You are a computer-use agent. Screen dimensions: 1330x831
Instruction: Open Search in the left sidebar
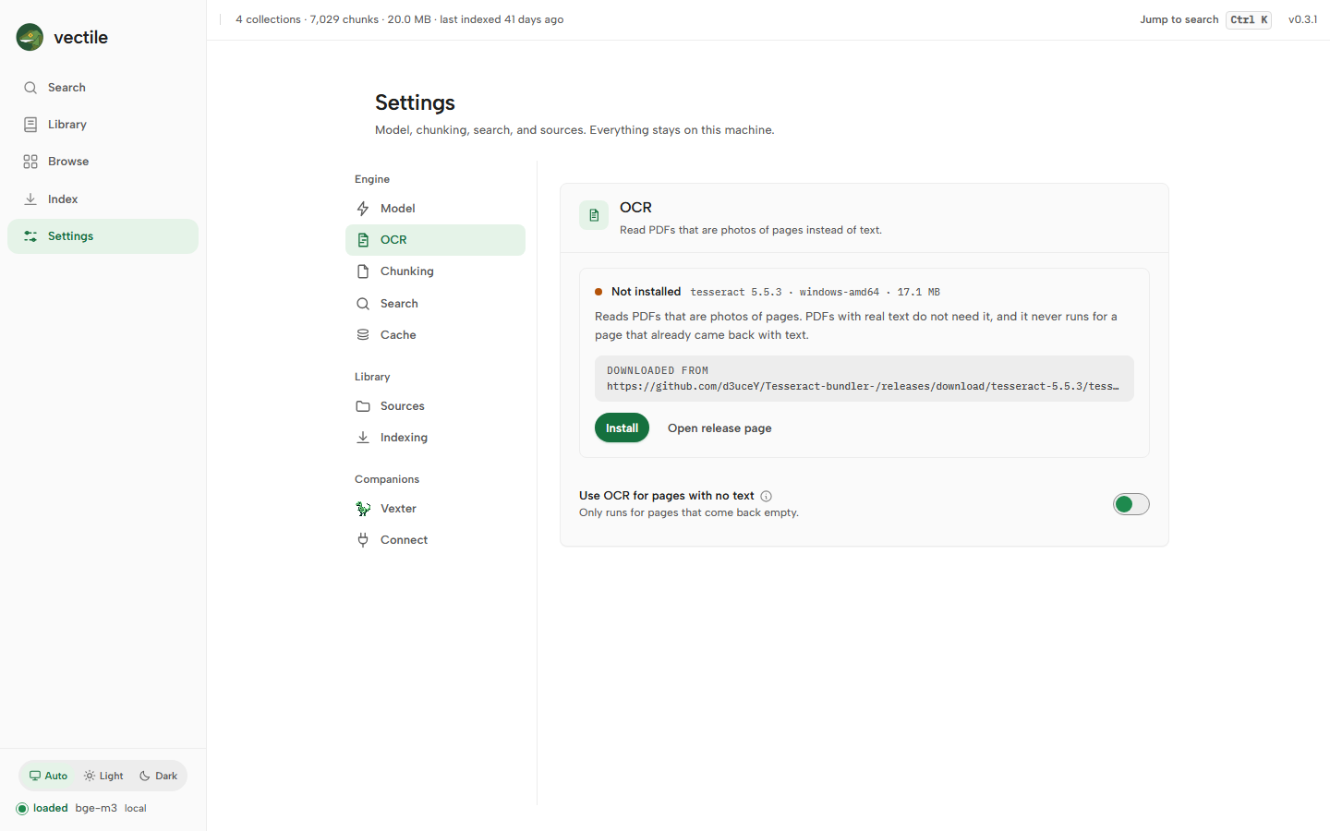pyautogui.click(x=103, y=88)
